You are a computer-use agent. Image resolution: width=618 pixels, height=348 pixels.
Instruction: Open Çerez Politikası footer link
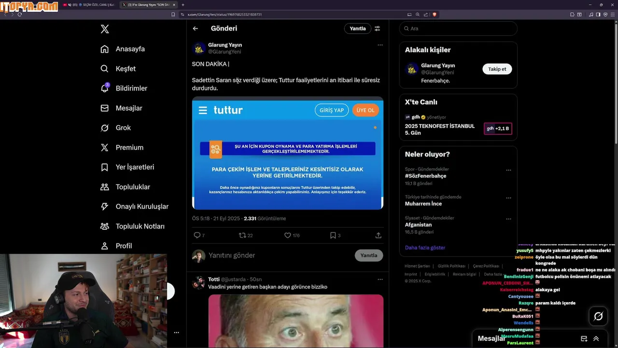486,266
